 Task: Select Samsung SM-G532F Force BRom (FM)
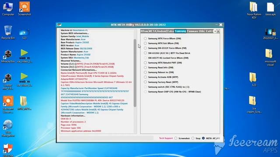click(x=145, y=48)
